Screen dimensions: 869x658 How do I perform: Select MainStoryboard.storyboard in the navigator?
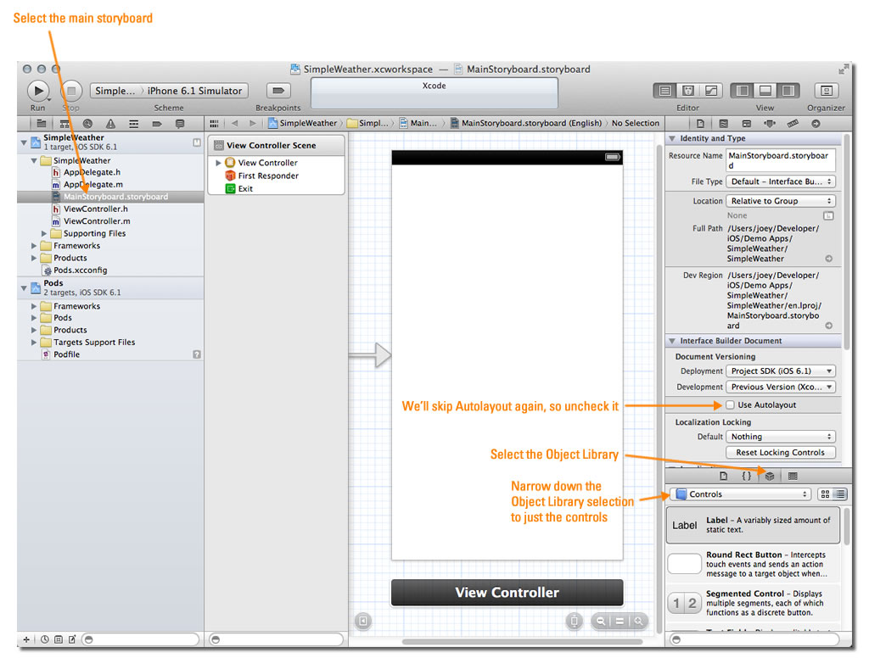point(110,197)
